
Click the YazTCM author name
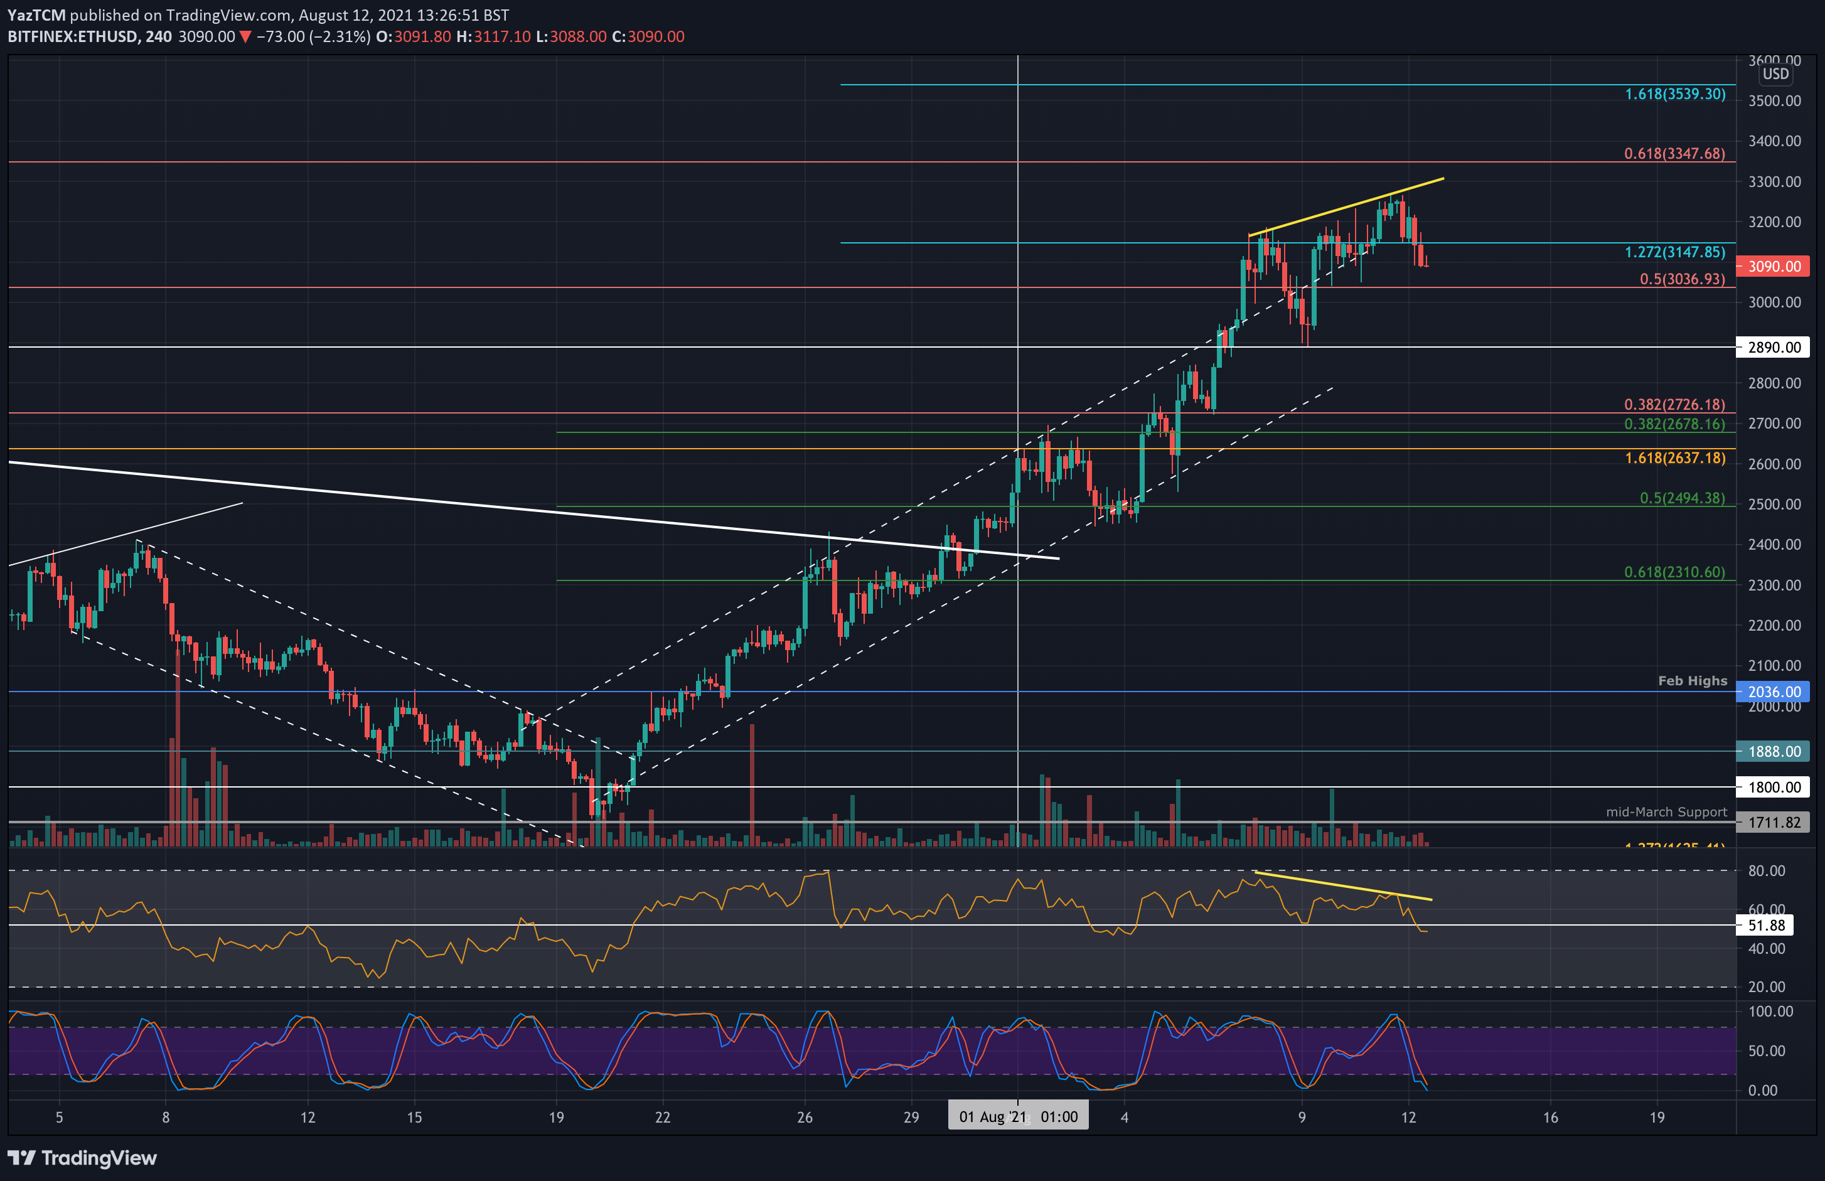(36, 14)
